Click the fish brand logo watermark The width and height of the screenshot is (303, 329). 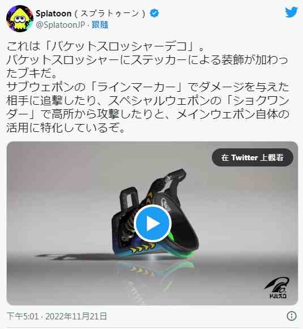tap(278, 288)
